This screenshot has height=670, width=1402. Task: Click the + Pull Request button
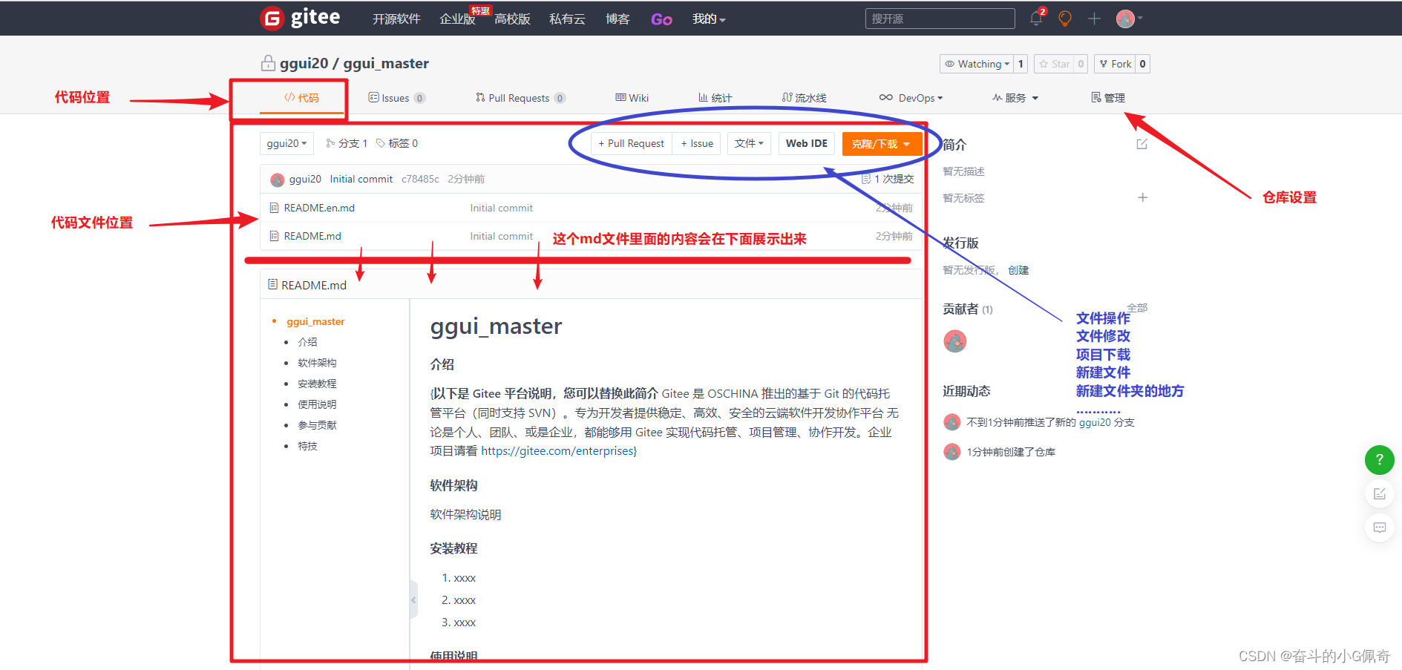(632, 143)
